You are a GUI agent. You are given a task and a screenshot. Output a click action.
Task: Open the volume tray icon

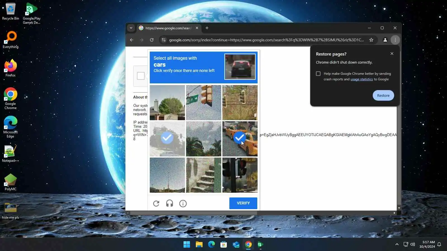(413, 245)
